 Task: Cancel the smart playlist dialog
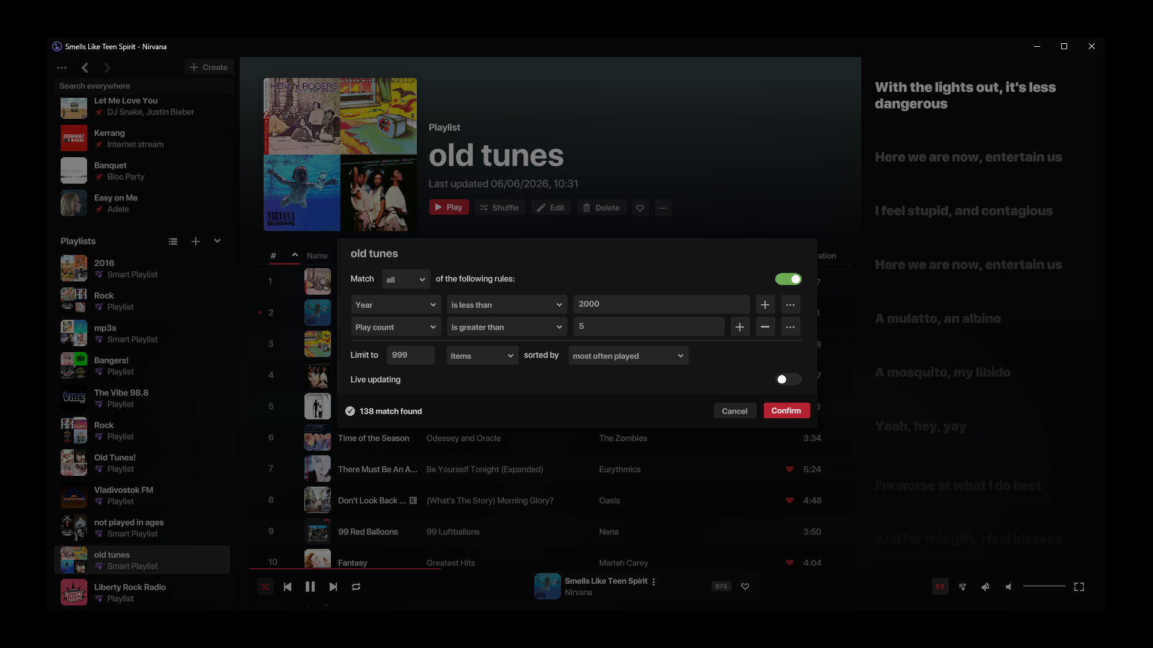(734, 411)
